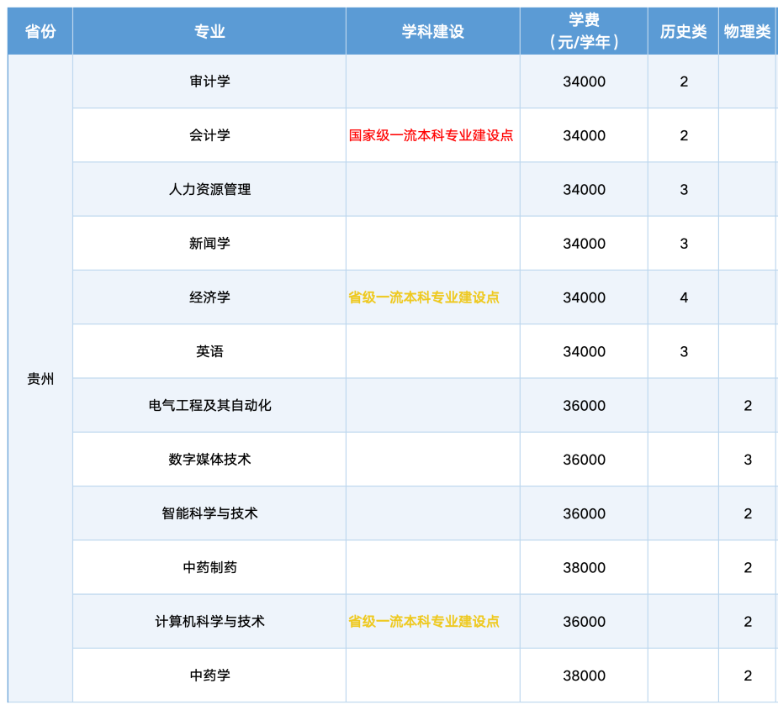This screenshot has width=778, height=710.
Task: Select the 数字媒体技术 major cell
Action: (209, 460)
